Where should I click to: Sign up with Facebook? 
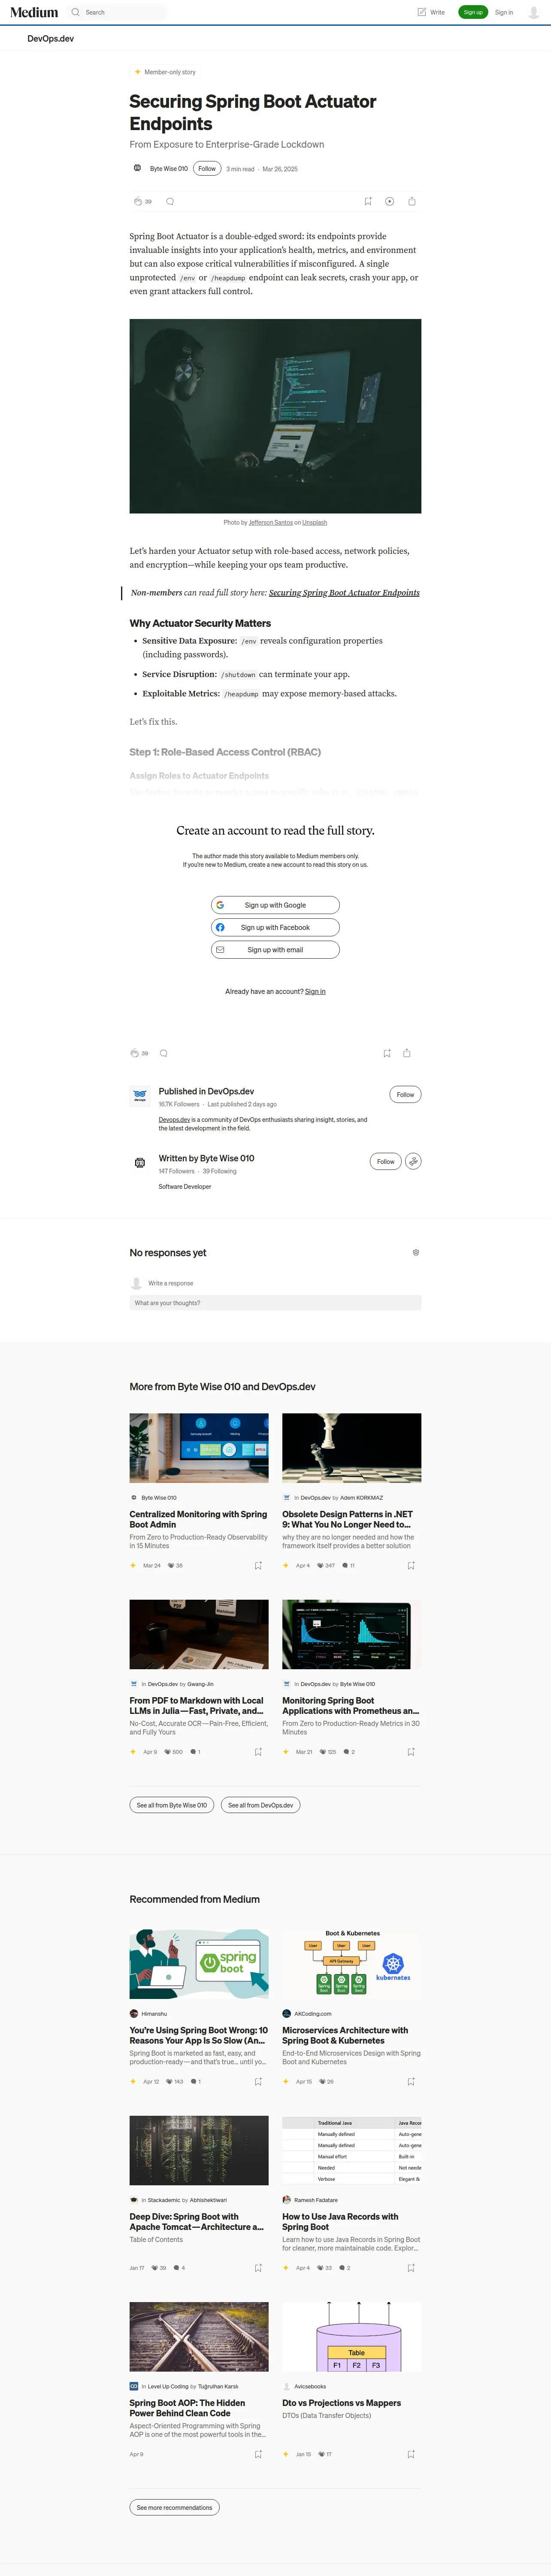(x=275, y=927)
